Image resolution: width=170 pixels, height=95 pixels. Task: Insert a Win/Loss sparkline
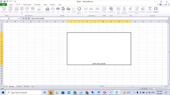(97, 10)
